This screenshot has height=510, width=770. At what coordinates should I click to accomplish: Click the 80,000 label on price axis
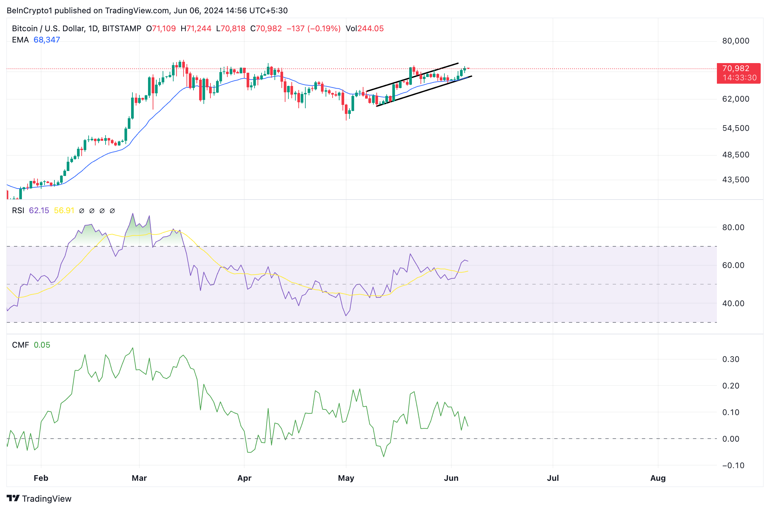tap(735, 41)
